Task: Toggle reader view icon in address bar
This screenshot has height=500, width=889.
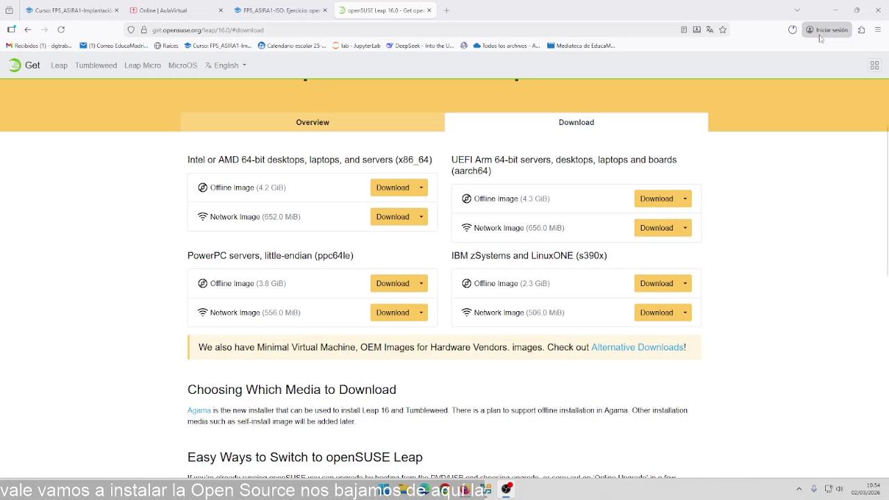Action: tap(684, 30)
